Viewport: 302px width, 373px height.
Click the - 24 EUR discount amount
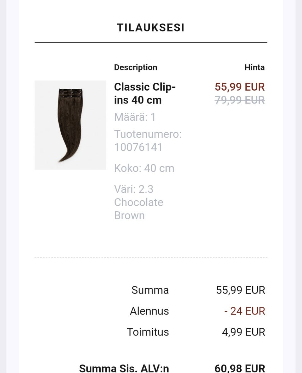(245, 311)
